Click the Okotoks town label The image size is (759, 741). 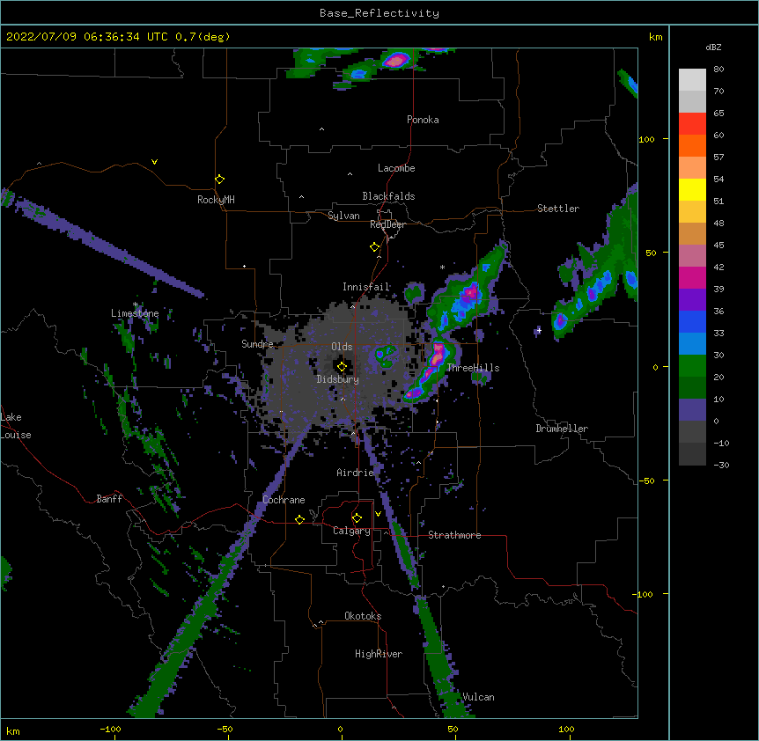pyautogui.click(x=363, y=616)
